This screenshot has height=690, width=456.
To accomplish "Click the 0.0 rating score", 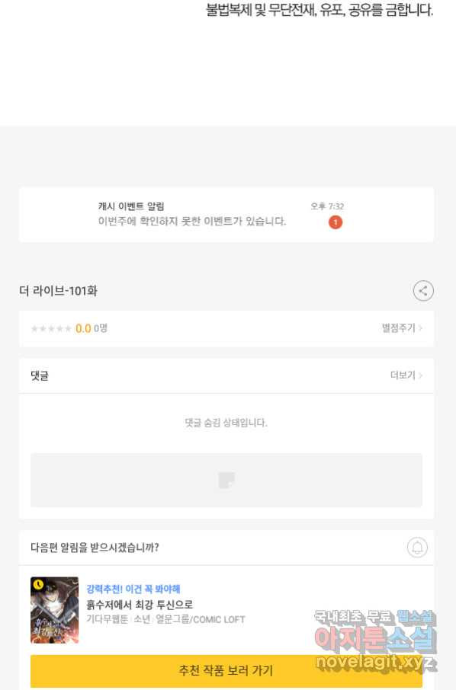I will pos(83,328).
